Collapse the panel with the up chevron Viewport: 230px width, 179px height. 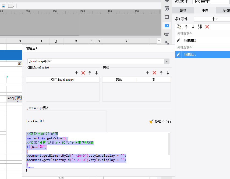(x=159, y=41)
